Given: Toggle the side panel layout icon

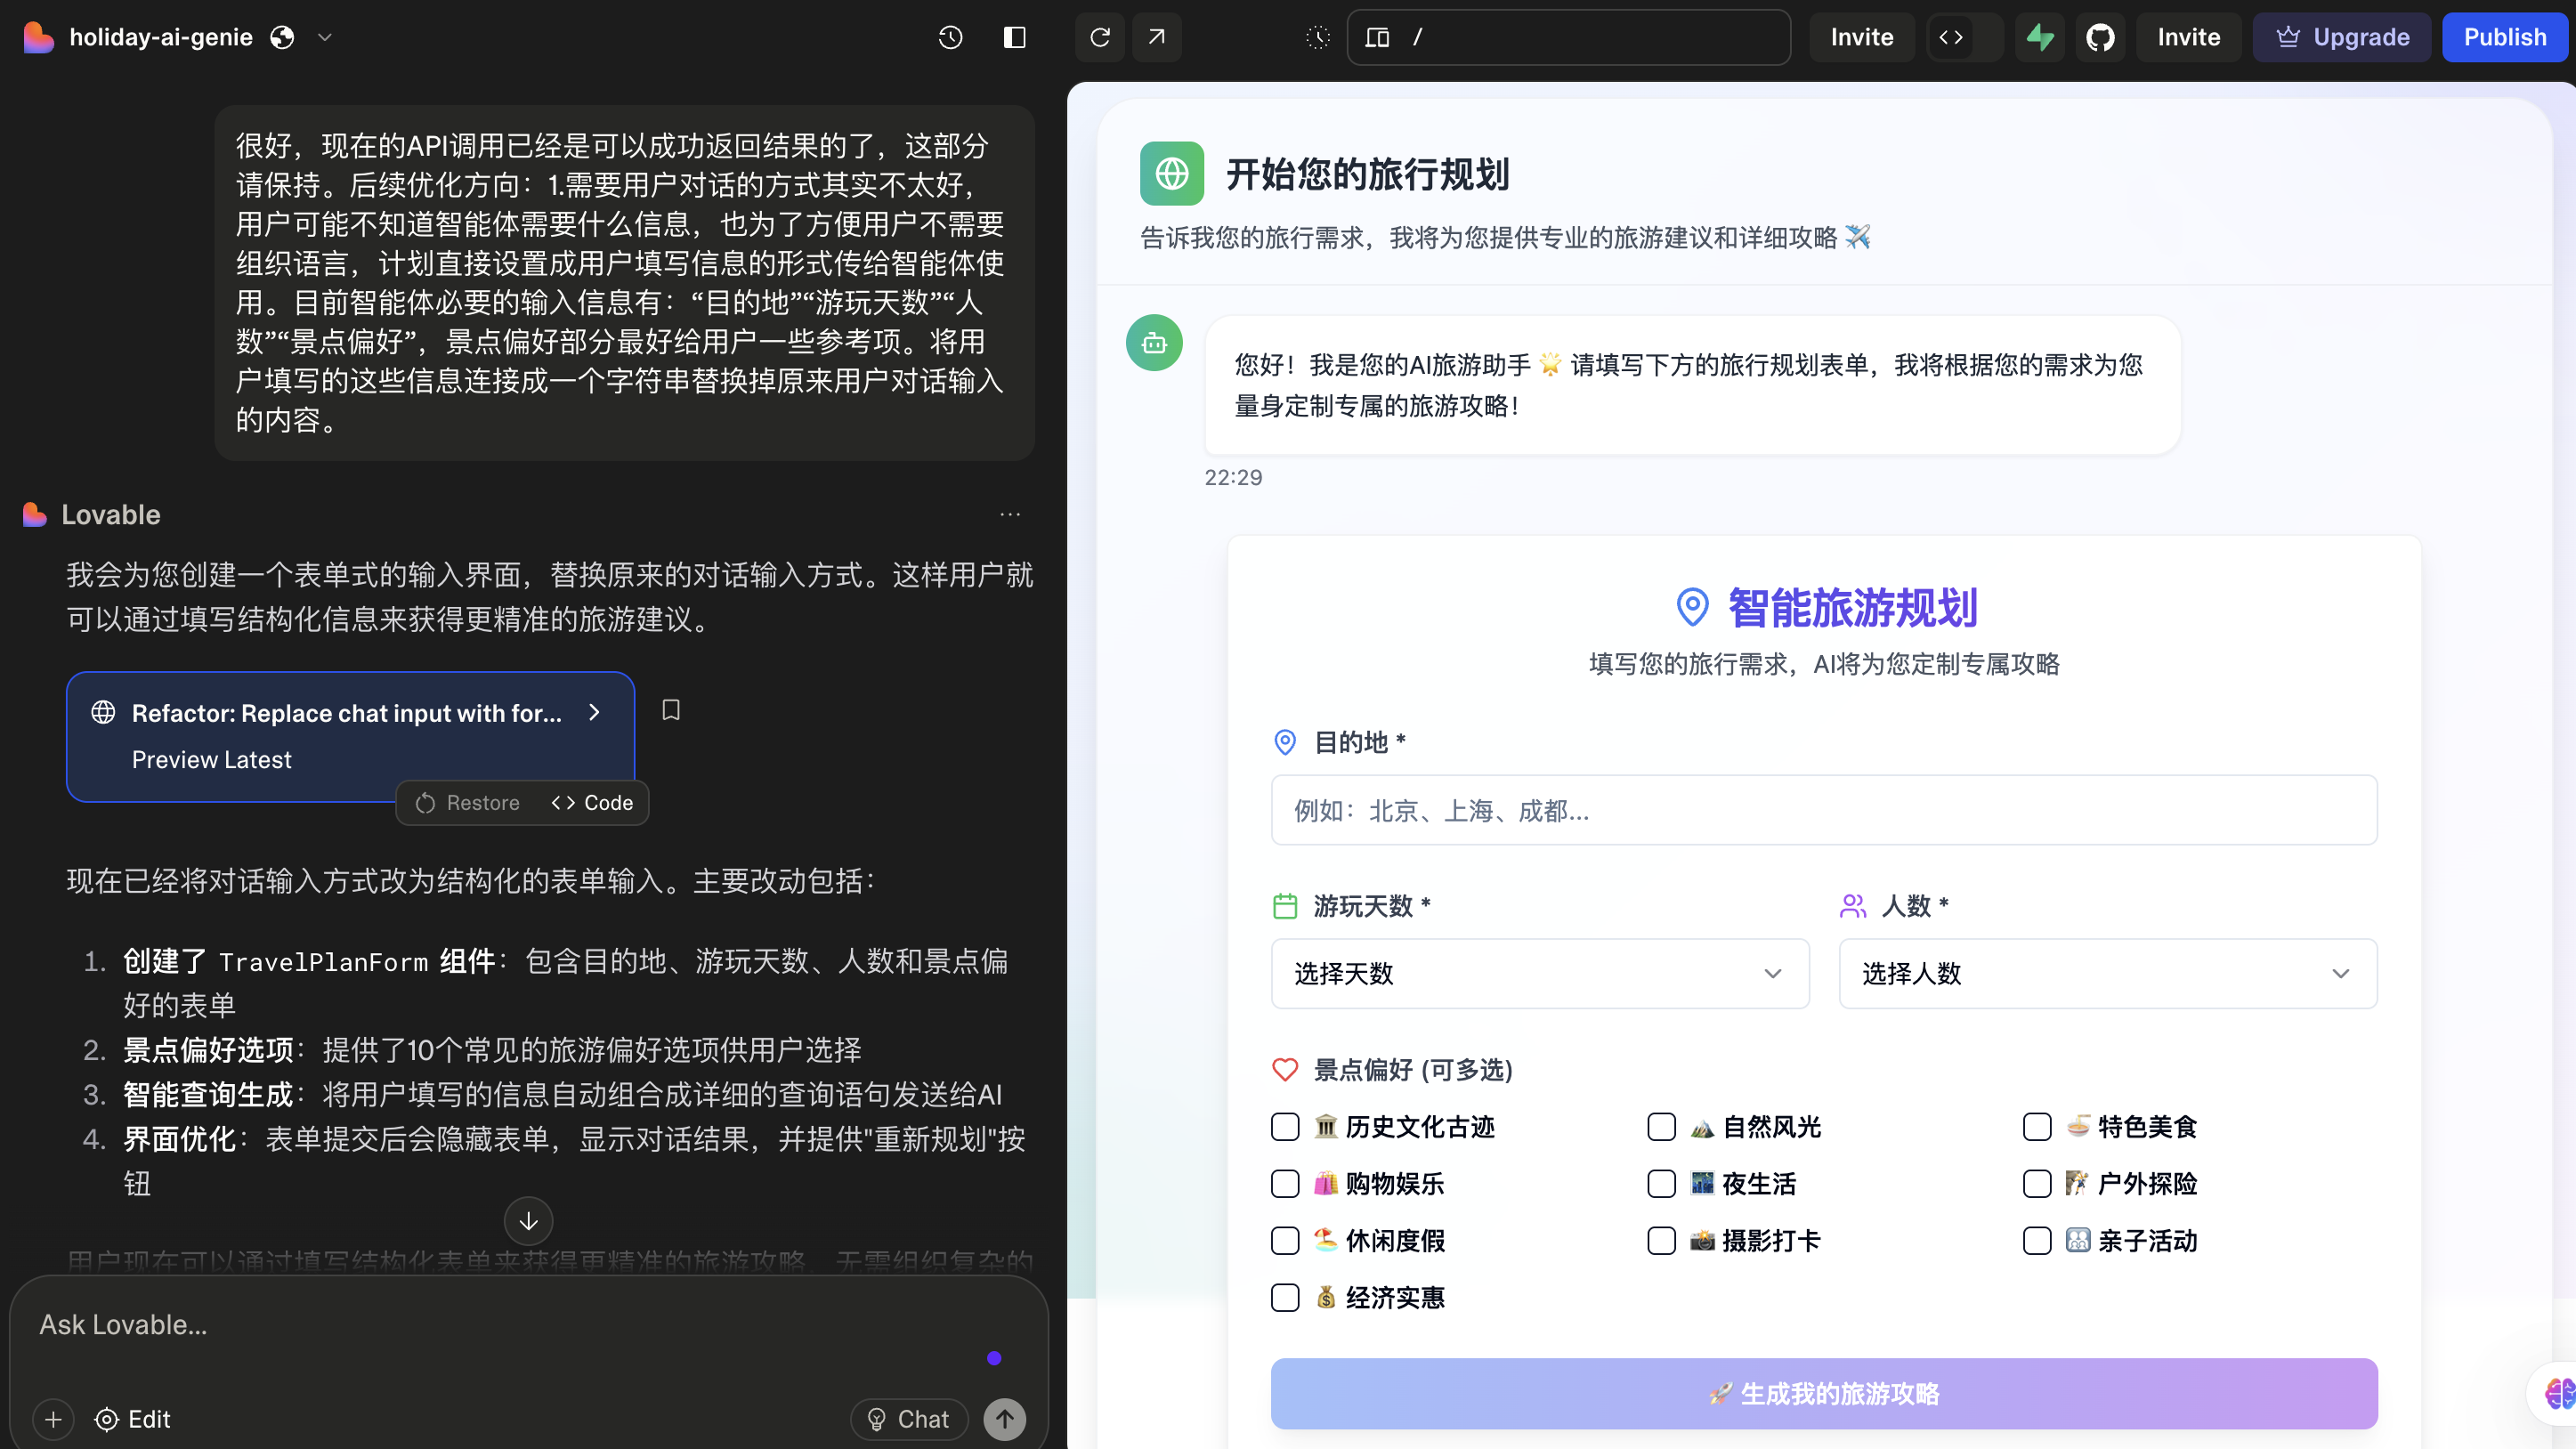Looking at the screenshot, I should click(1014, 37).
